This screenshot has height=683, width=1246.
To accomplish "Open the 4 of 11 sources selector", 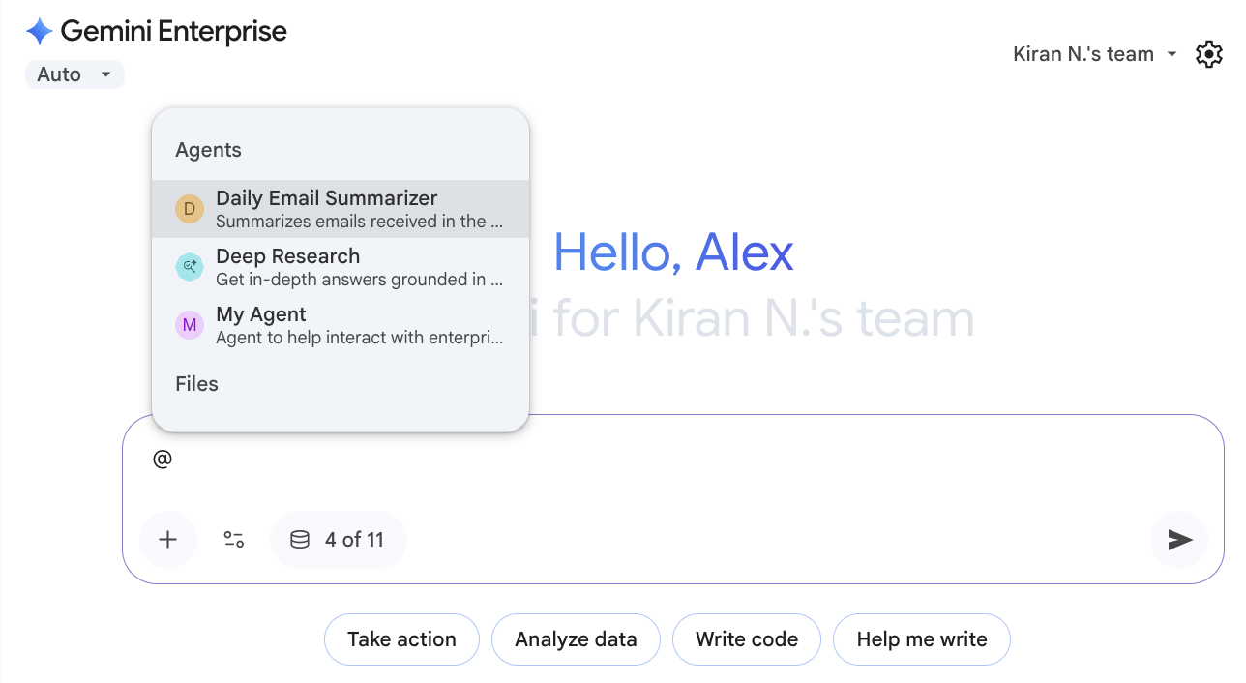I will tap(339, 539).
